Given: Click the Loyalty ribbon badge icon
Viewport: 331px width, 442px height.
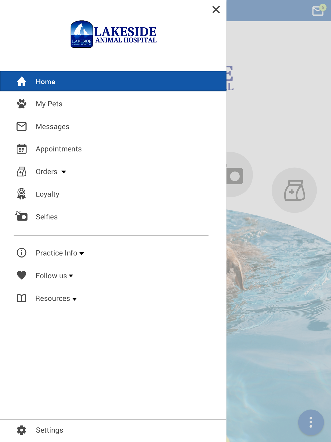Looking at the screenshot, I should tap(22, 194).
